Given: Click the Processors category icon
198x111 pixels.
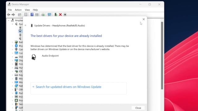Looking at the screenshot, I should [x=16, y=101].
